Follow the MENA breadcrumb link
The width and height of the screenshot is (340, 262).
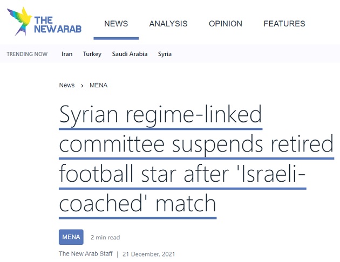tap(98, 85)
